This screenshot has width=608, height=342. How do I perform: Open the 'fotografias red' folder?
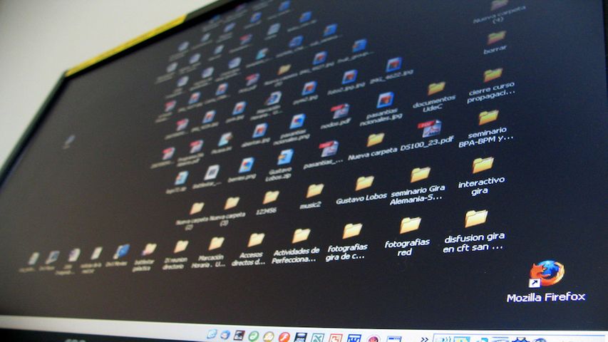tap(410, 225)
